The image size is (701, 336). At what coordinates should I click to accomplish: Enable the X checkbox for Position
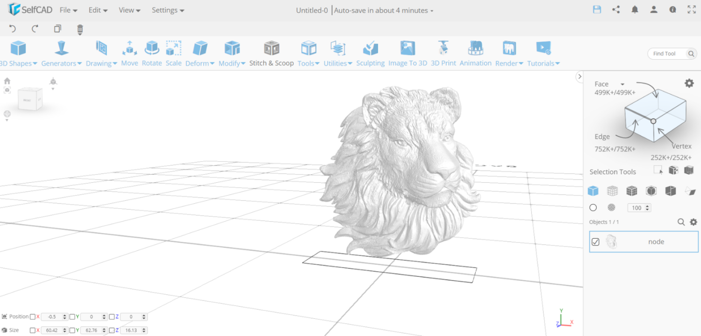tap(33, 316)
